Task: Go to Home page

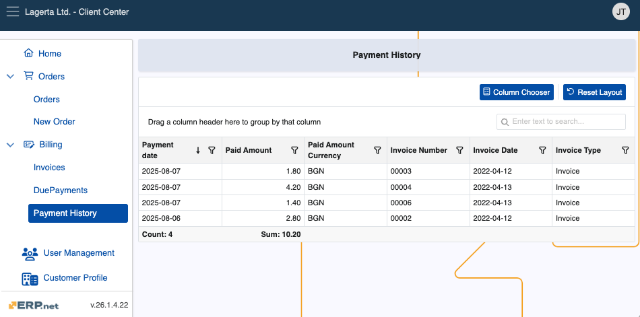Action: (x=50, y=53)
